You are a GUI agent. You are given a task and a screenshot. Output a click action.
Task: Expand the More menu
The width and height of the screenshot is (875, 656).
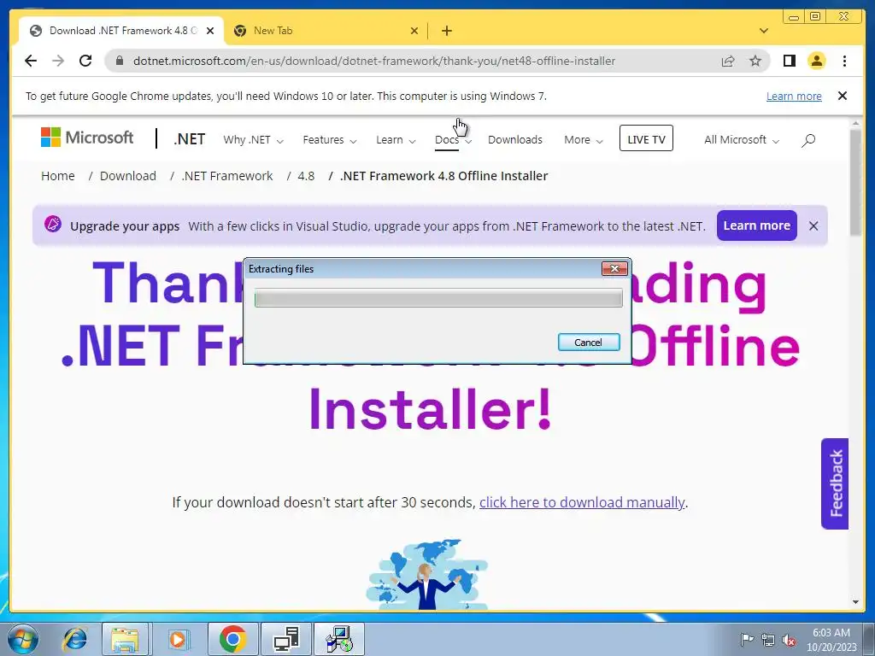click(583, 139)
